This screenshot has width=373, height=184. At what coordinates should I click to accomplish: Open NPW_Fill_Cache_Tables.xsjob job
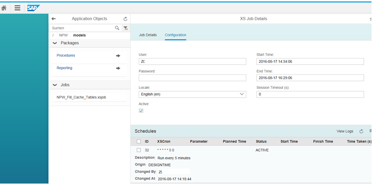tap(81, 97)
